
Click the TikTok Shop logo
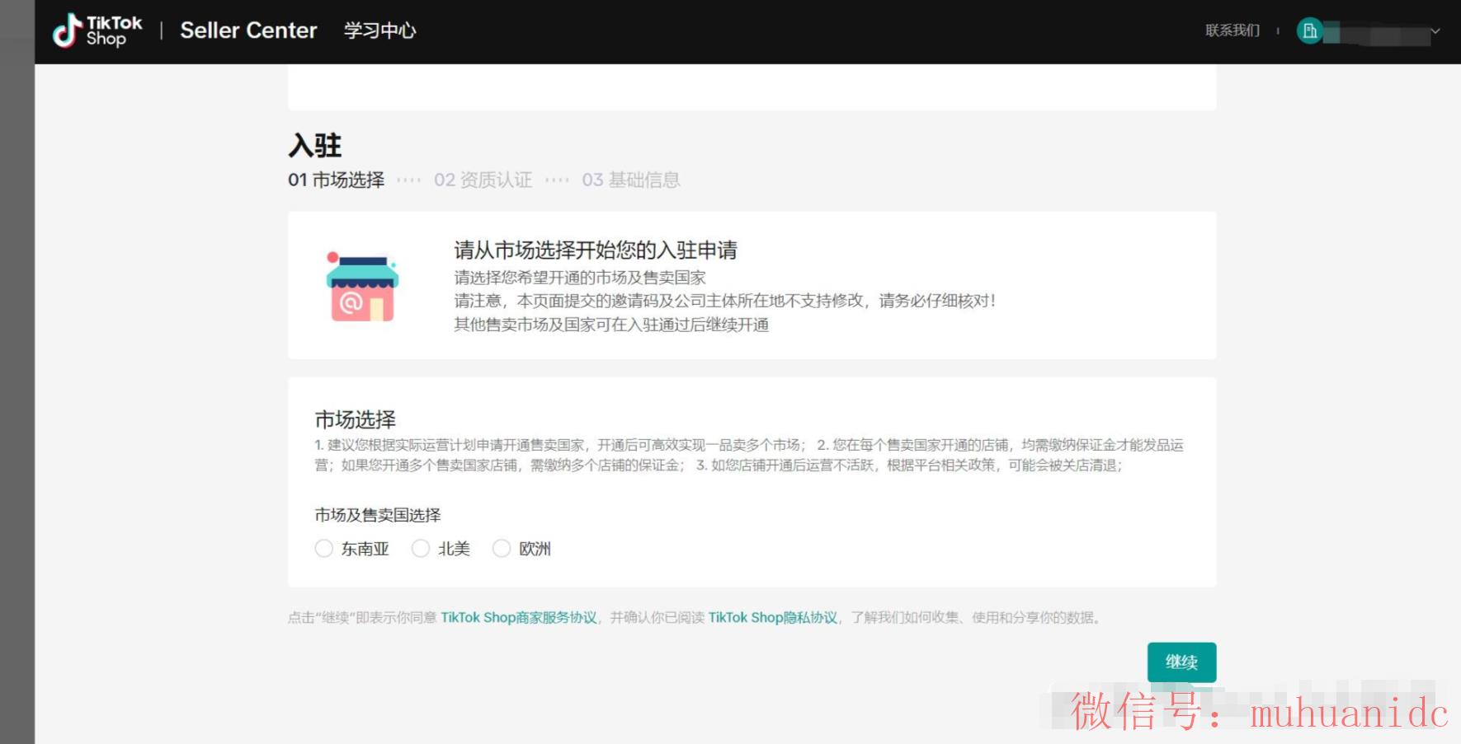[97, 31]
